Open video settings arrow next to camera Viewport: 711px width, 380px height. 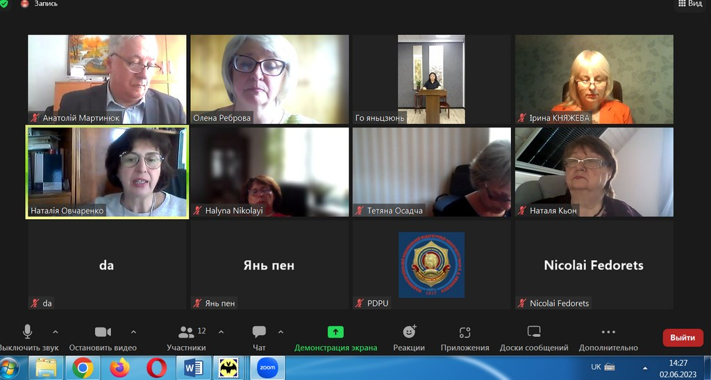[133, 332]
